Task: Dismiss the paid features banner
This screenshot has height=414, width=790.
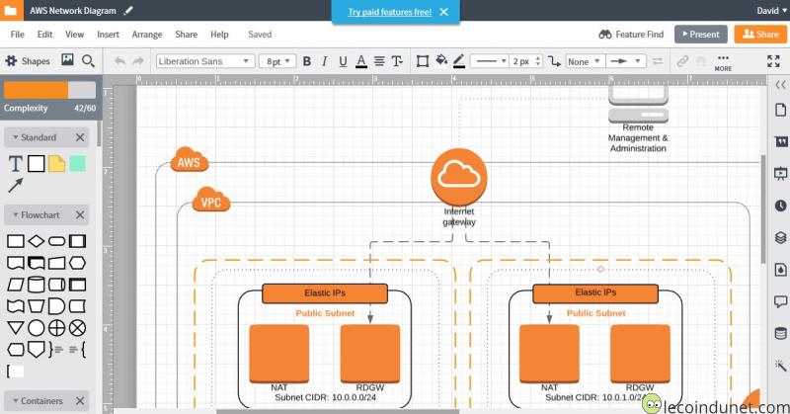Action: coord(443,12)
